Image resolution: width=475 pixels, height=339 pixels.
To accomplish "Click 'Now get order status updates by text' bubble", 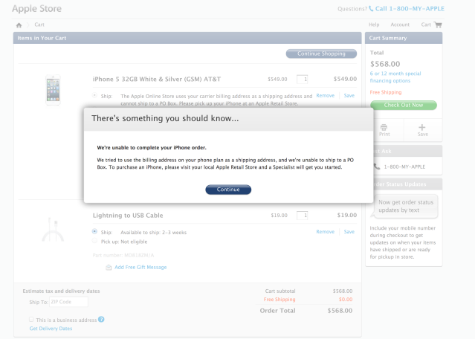I will click(x=406, y=206).
